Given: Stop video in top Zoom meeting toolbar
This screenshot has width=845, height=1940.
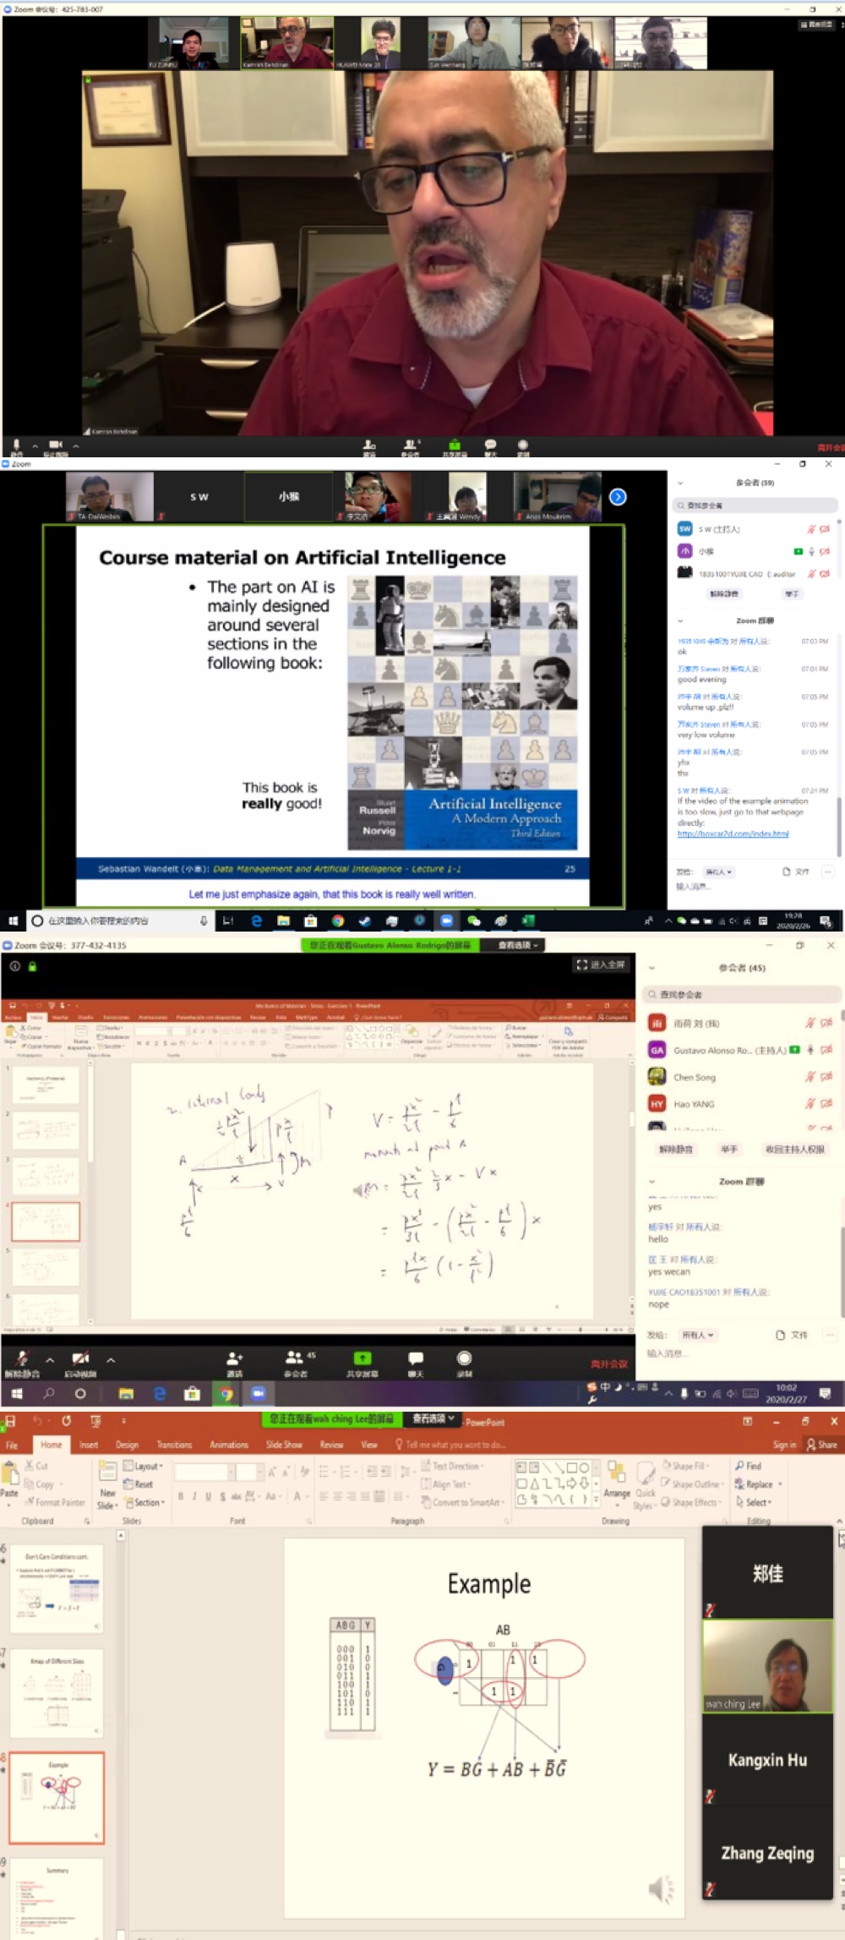Looking at the screenshot, I should pos(56,445).
